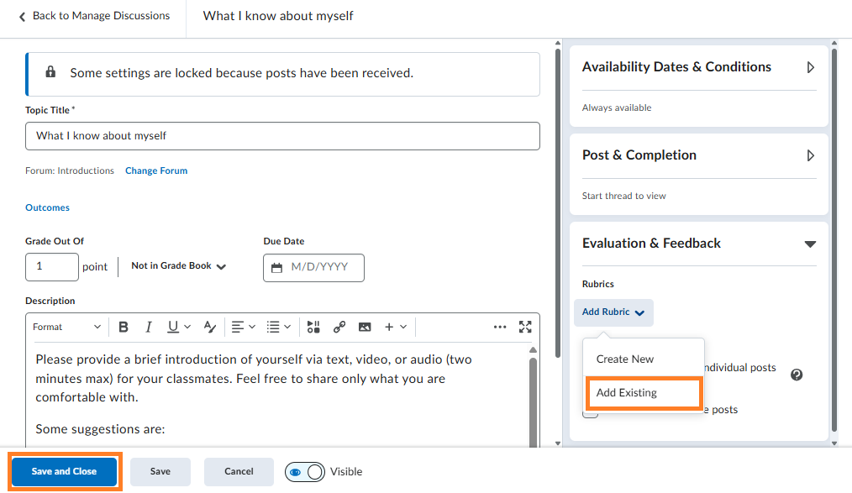
Task: Insert an image into the description
Action: [365, 327]
